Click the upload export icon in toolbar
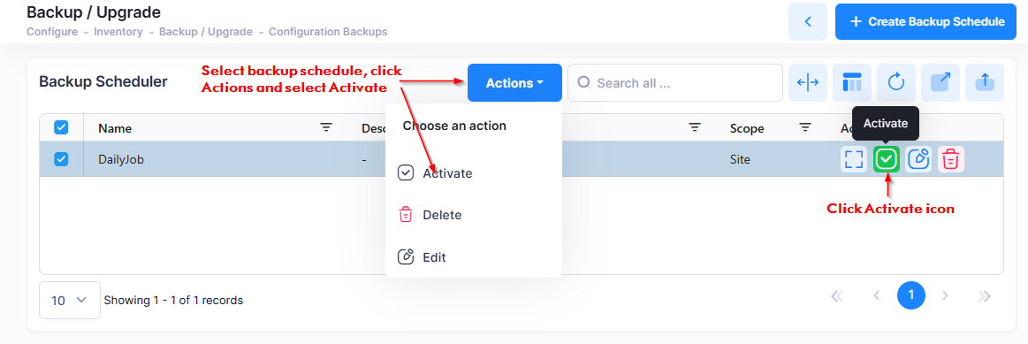1028x344 pixels. (985, 83)
